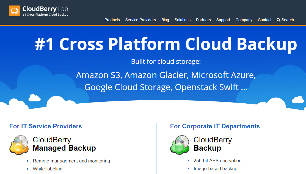Click the green CloudBerry Backup product icon
306x174 pixels.
click(180, 145)
